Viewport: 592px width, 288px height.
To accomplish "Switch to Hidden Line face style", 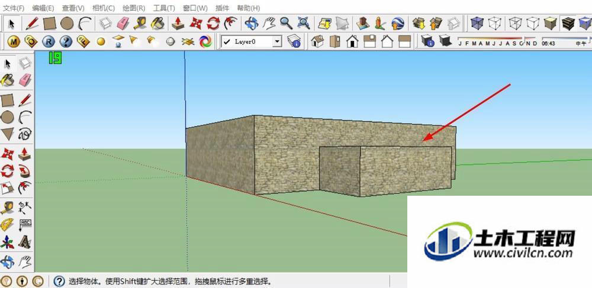I will pos(533,24).
